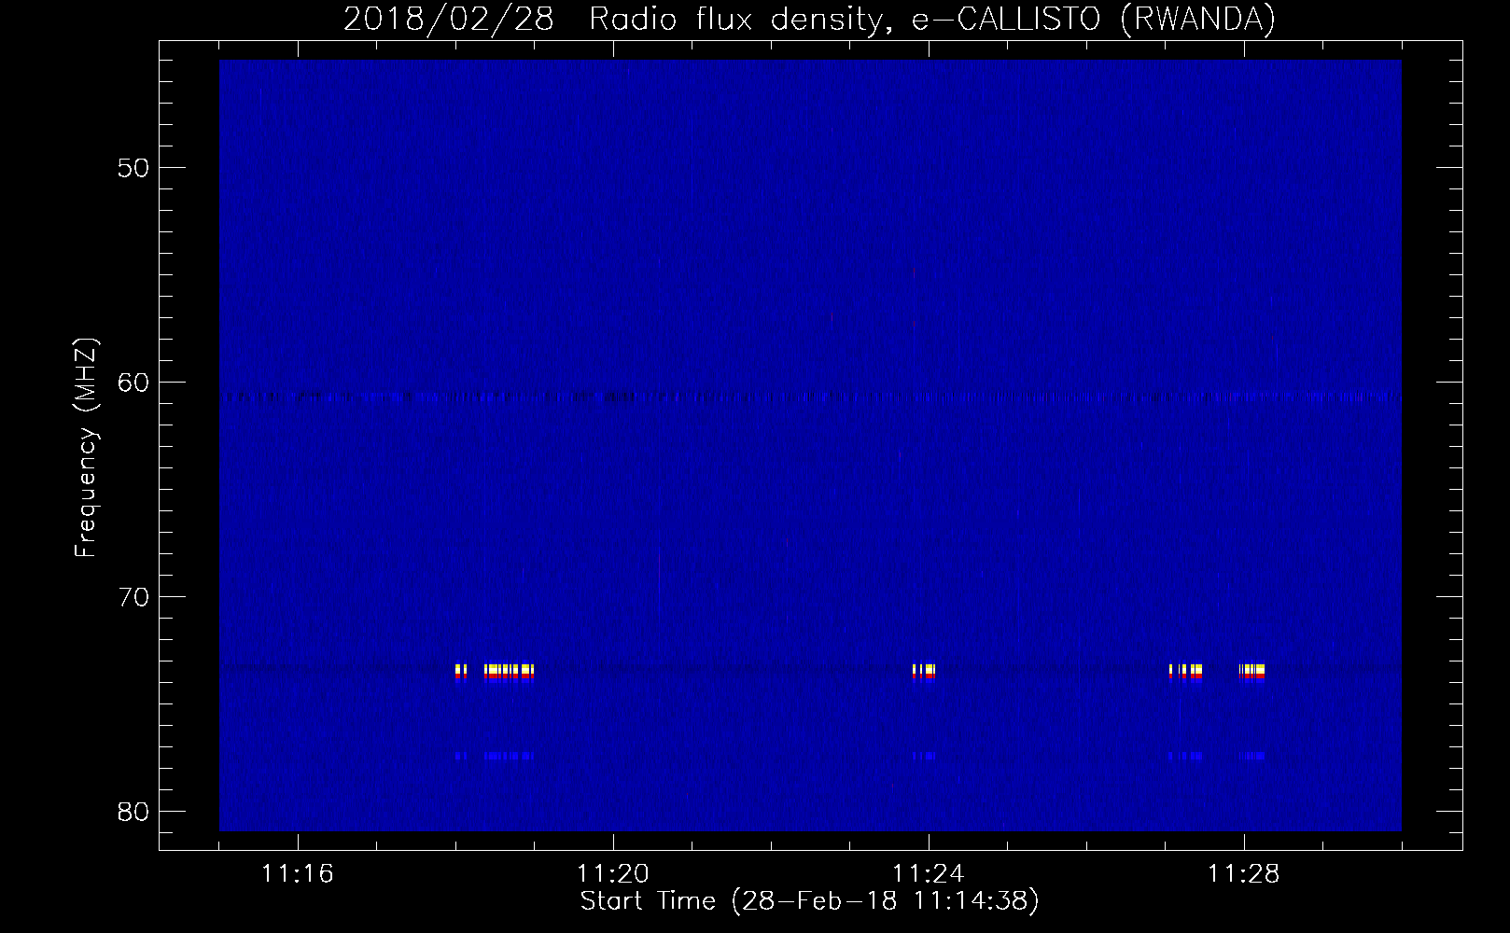Select the 11:20 time tick label
This screenshot has height=933, width=1510.
point(613,874)
